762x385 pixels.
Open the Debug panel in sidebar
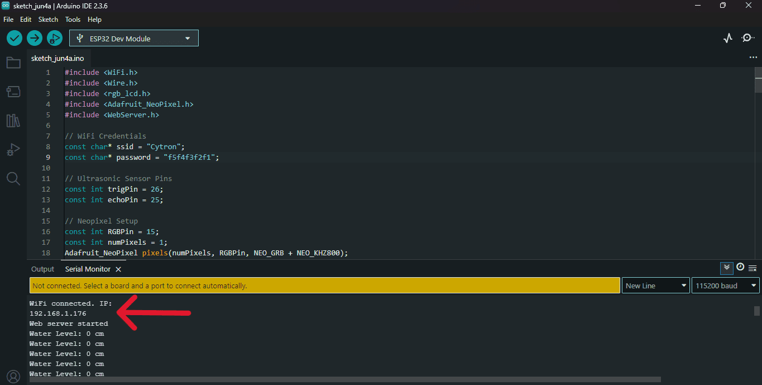(x=13, y=150)
